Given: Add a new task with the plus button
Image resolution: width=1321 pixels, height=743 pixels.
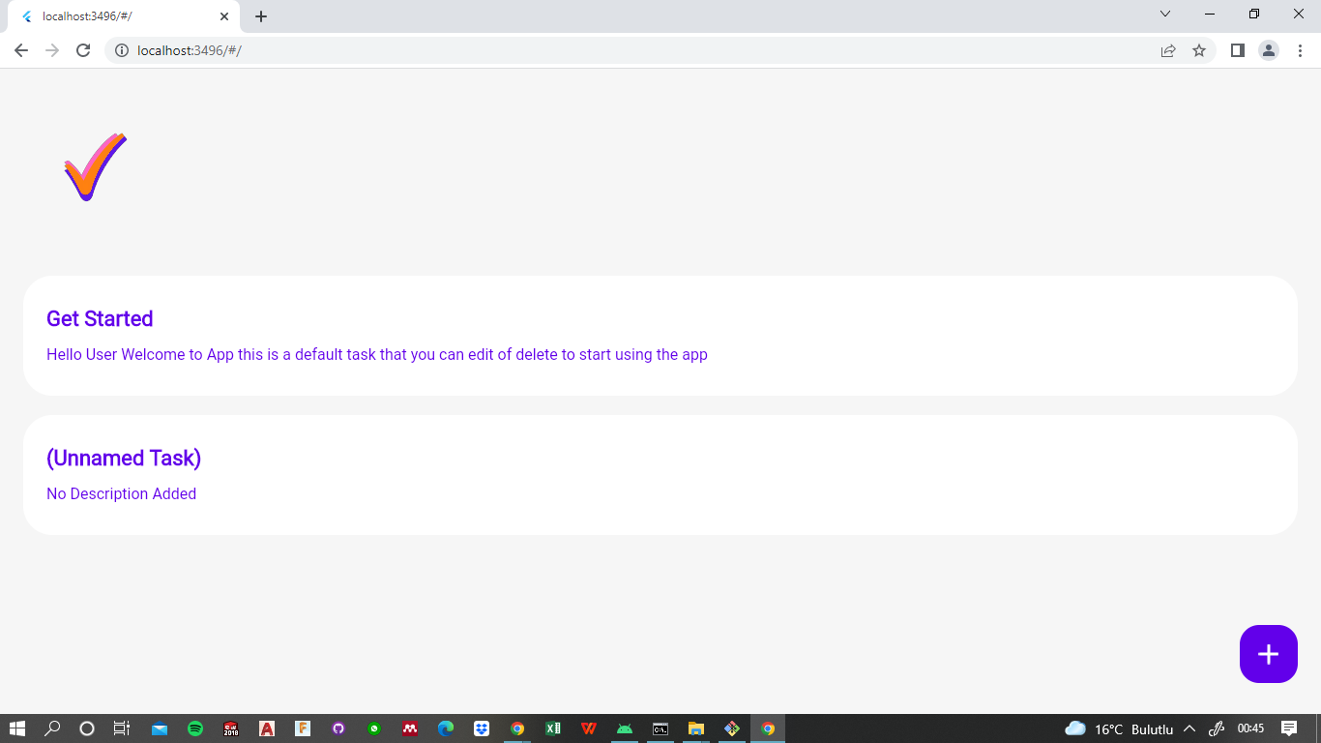Looking at the screenshot, I should pyautogui.click(x=1268, y=654).
